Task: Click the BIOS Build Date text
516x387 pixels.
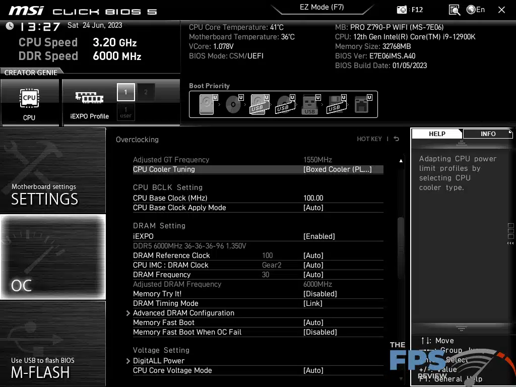Action: [381, 65]
